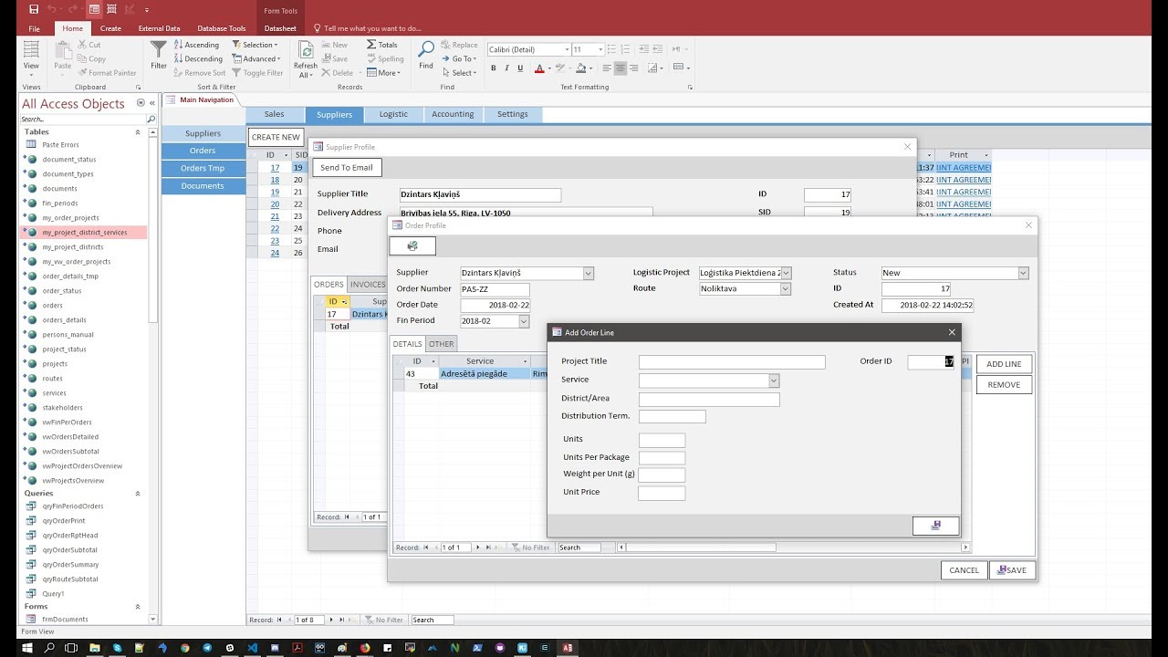The height and width of the screenshot is (657, 1168).
Task: Sort Descending in Sort & Filter group
Action: click(198, 58)
